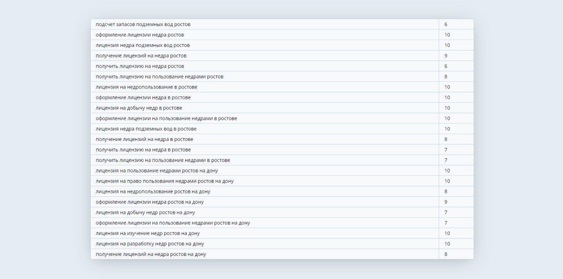
Task: Select value 10 beside 'лицензия на недропользование в ростове'
Action: pos(447,87)
